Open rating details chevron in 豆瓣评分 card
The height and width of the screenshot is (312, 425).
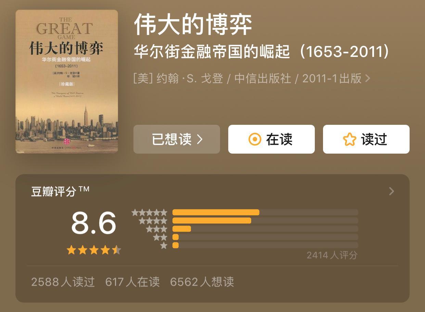coord(392,191)
